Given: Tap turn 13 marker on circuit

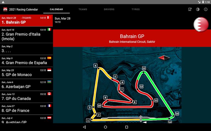Looking at the screenshot, I should click(144, 68).
